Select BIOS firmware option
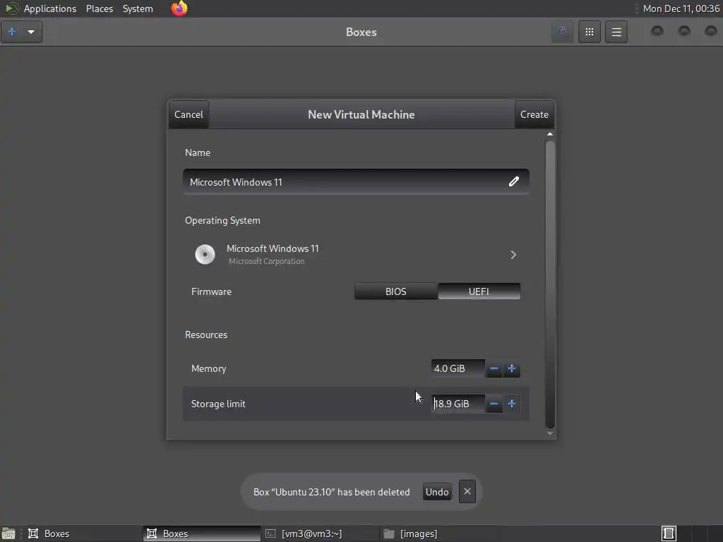Image resolution: width=723 pixels, height=542 pixels. (x=395, y=291)
